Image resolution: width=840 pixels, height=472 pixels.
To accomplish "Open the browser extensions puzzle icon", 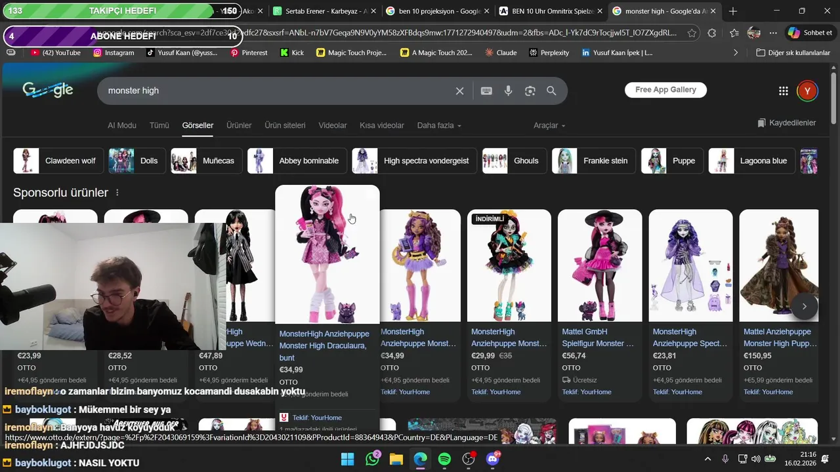I will [712, 33].
